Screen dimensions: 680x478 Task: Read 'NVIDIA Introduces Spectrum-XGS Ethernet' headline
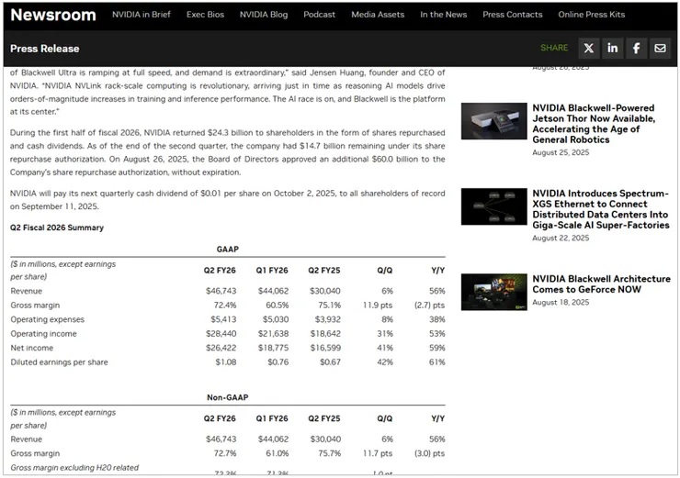pyautogui.click(x=601, y=209)
